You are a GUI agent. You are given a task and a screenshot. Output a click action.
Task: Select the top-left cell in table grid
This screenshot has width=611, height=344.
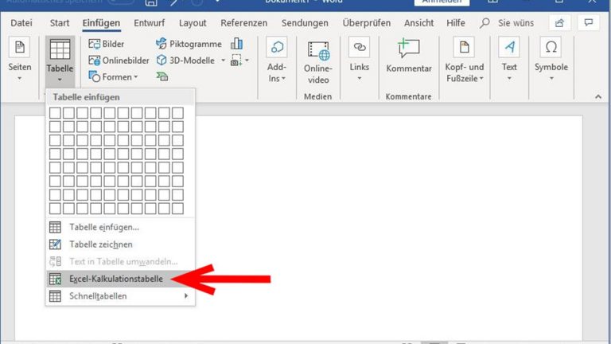tap(56, 113)
